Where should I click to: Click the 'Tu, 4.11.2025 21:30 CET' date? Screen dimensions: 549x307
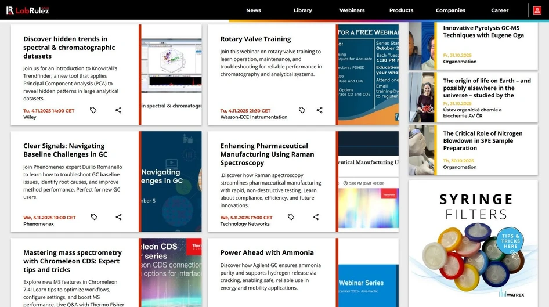[x=245, y=111]
